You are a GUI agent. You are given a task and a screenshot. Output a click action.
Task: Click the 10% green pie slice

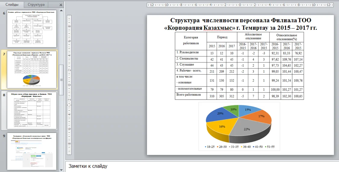pos(233,110)
